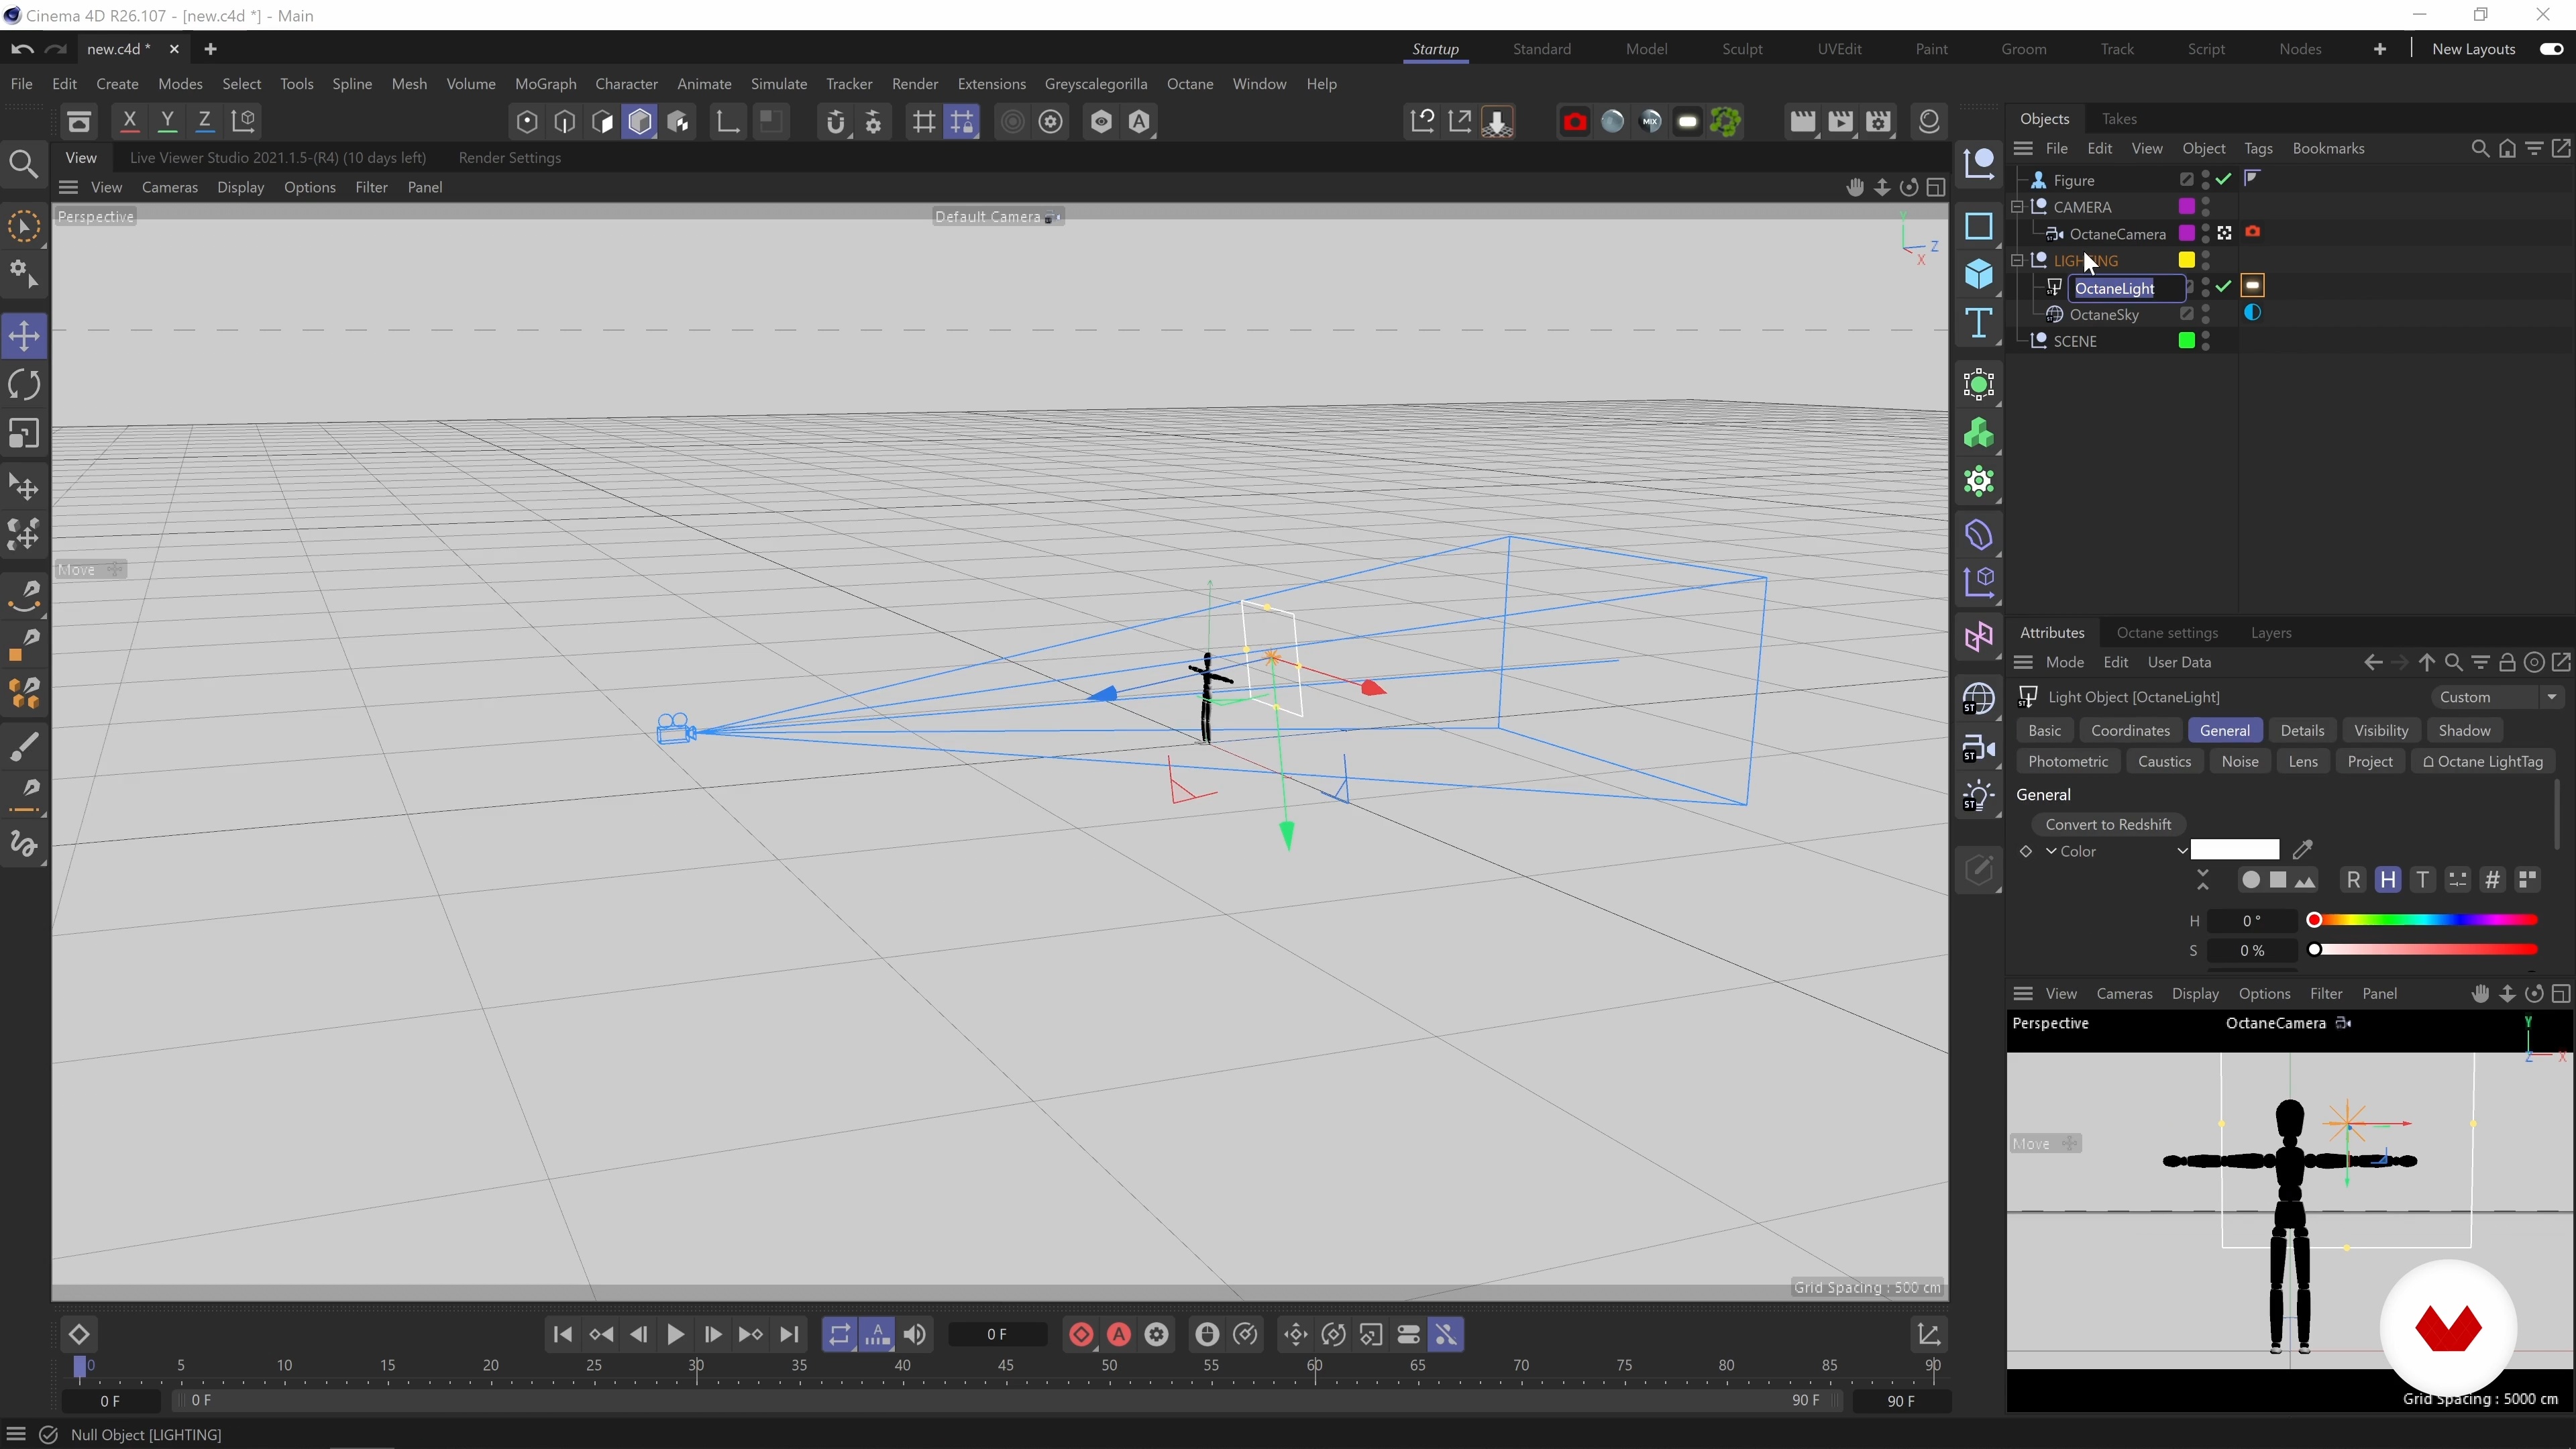Open Coordinates attribute section
Screen dimensions: 2576x1449
click(2130, 731)
